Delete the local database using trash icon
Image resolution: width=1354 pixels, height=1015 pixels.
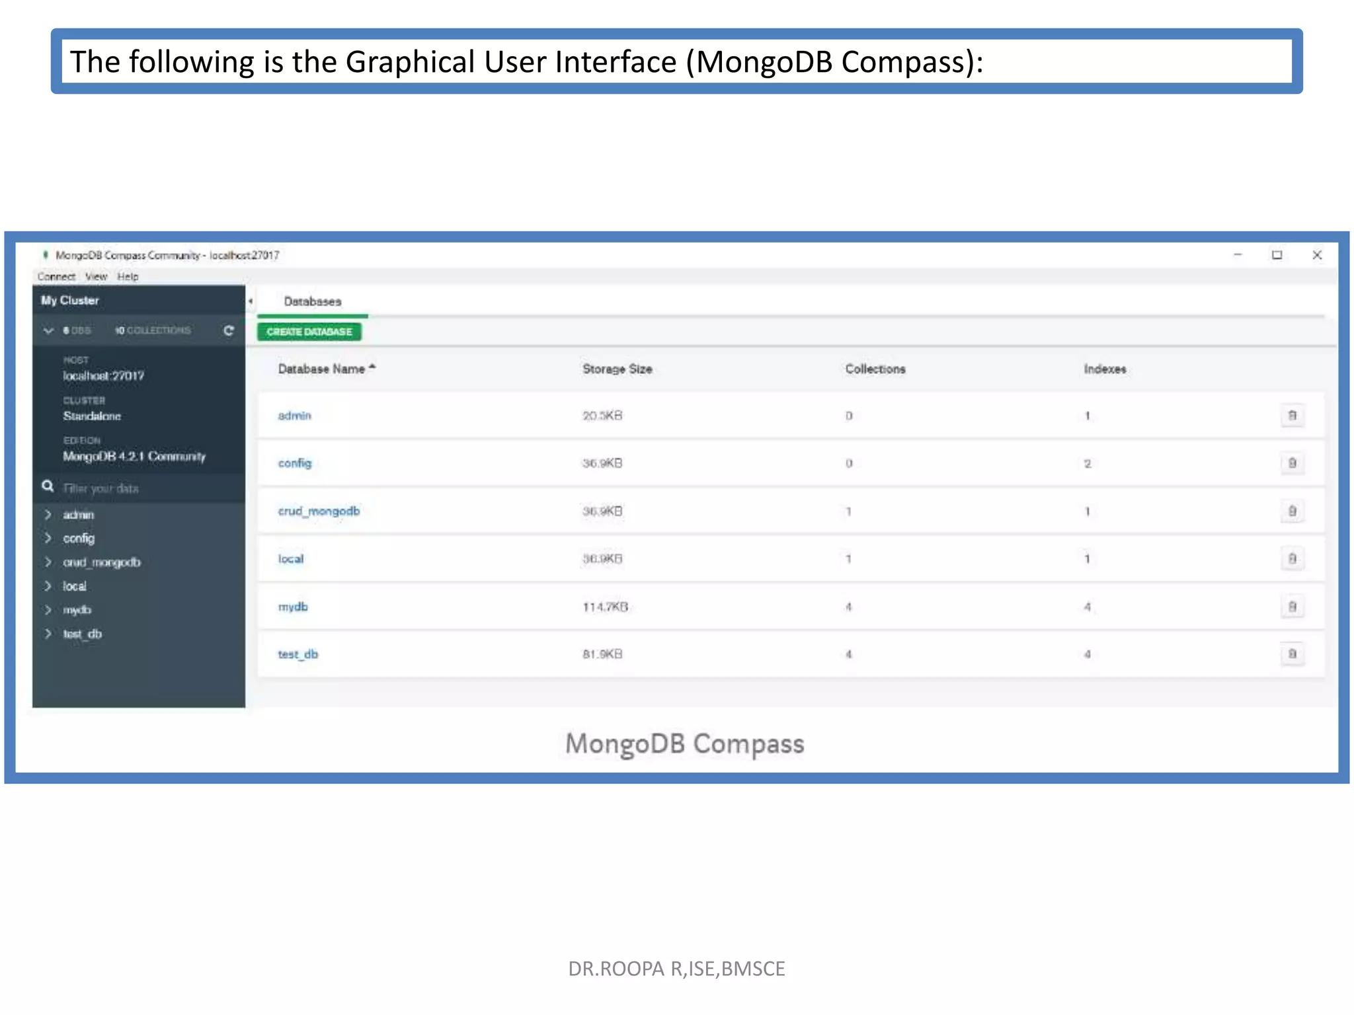[x=1292, y=559]
